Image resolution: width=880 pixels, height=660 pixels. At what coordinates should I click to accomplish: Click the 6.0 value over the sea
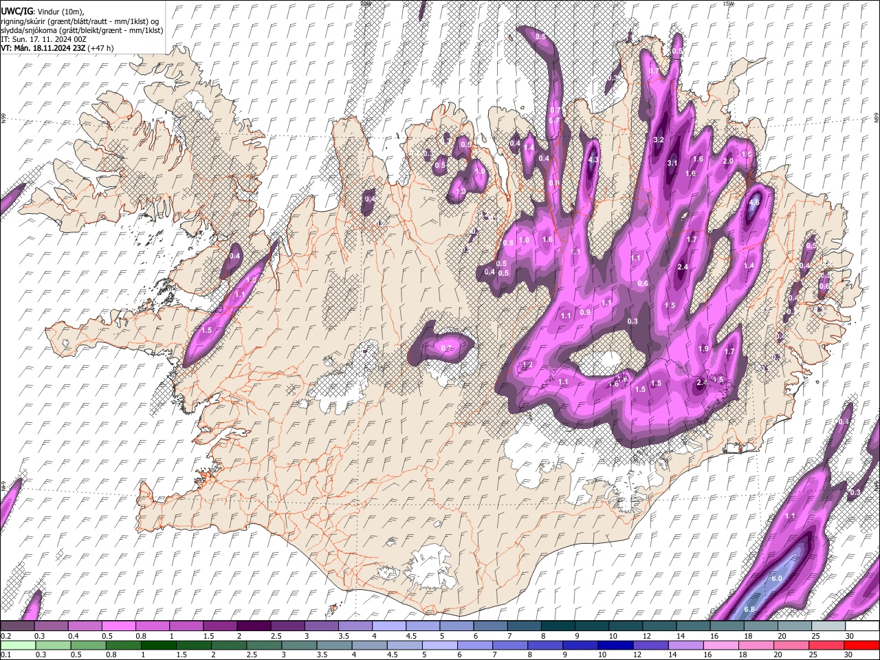point(777,579)
